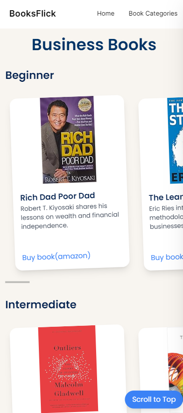
Task: Click the blue Lean Startup book cover
Action: point(175,140)
